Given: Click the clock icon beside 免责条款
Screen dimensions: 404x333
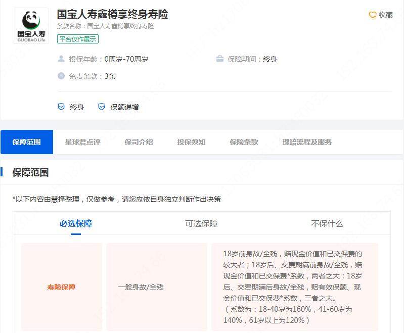Looking at the screenshot, I should coord(61,76).
